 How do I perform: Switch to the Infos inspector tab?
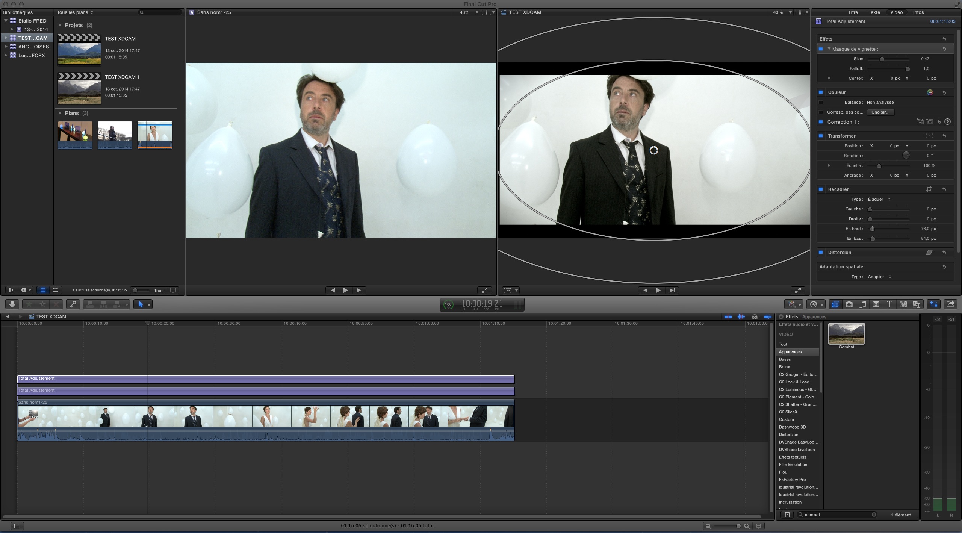(x=918, y=12)
